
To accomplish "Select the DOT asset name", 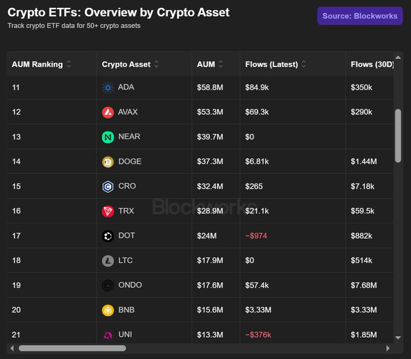I will (x=126, y=236).
